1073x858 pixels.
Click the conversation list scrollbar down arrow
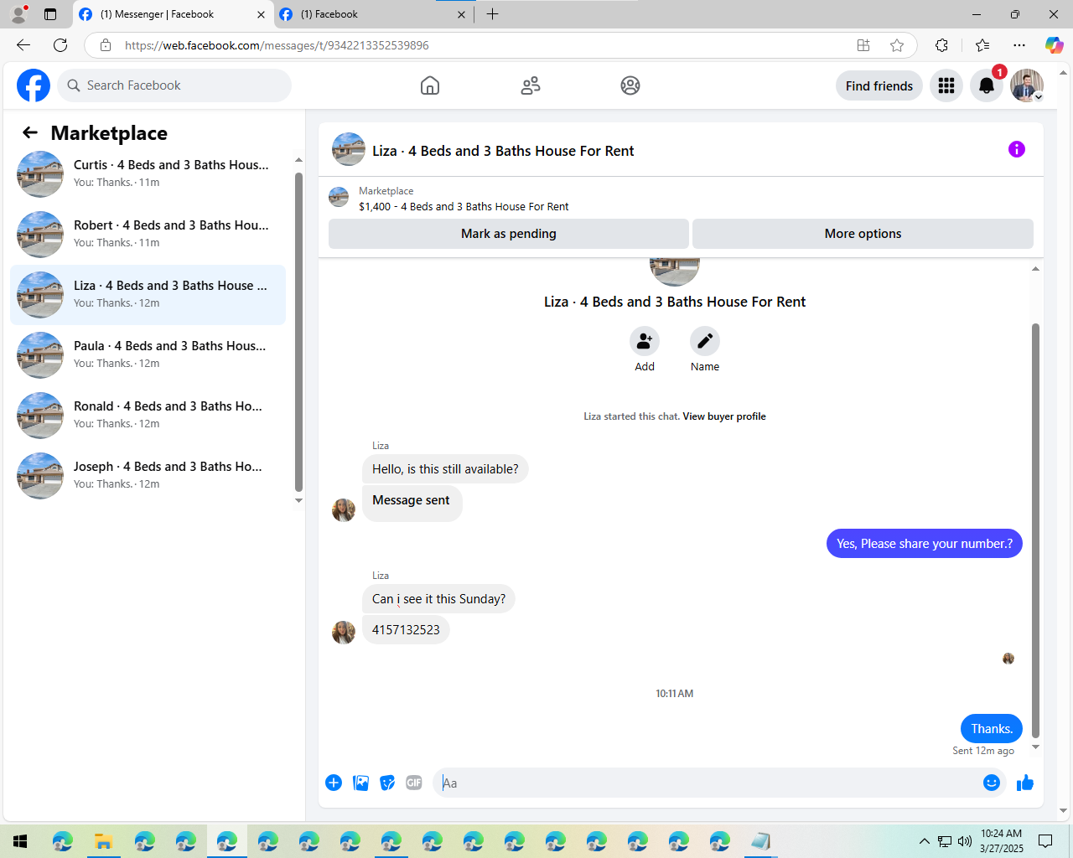[x=298, y=501]
